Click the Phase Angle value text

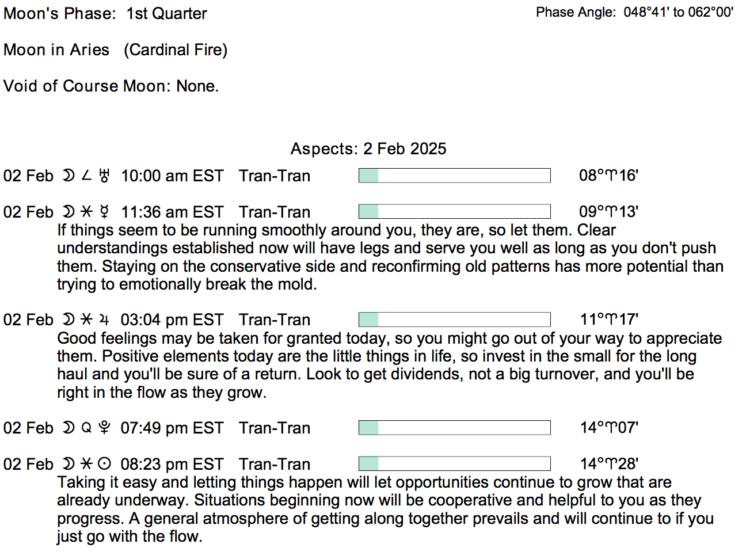click(678, 12)
